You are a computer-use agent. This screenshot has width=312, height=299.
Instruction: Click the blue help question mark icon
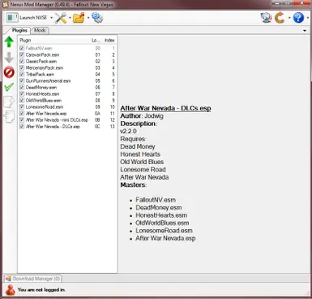(x=298, y=18)
